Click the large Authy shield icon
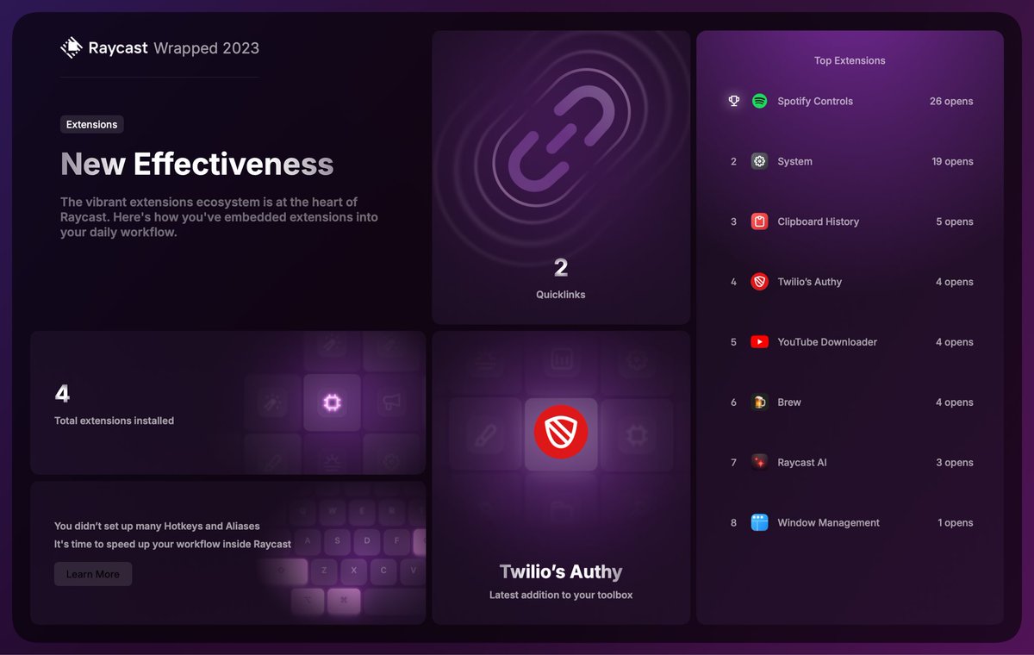The width and height of the screenshot is (1034, 655). point(561,432)
